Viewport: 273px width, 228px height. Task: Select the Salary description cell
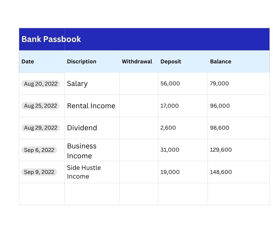coord(92,84)
